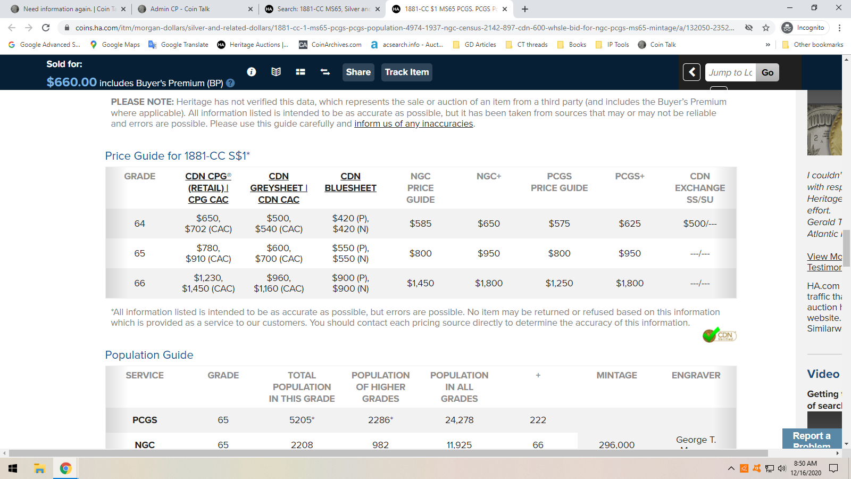The width and height of the screenshot is (851, 479).
Task: Click the Share button
Action: (358, 72)
